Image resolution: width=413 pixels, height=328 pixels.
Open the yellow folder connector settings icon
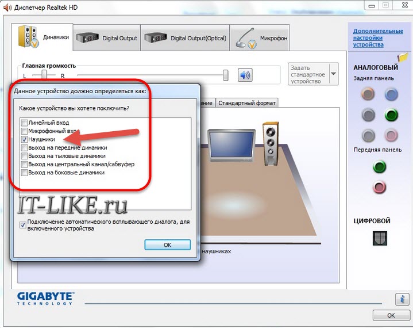point(403,58)
